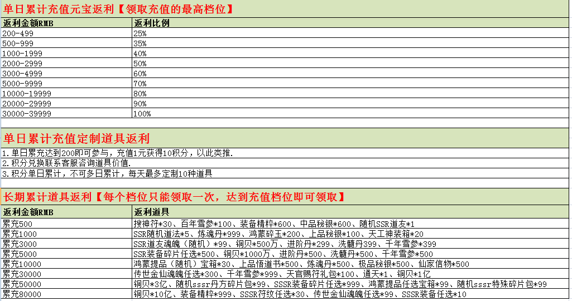Click rule 2 about 积分兑换联系客服

click(x=285, y=163)
